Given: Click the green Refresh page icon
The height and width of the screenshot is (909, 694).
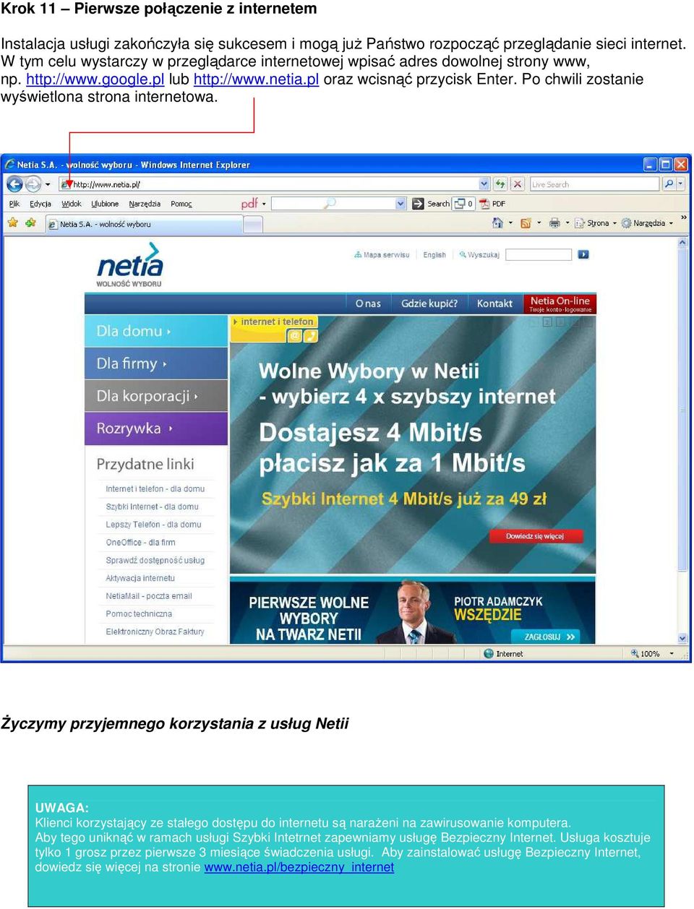Looking at the screenshot, I should point(500,184).
